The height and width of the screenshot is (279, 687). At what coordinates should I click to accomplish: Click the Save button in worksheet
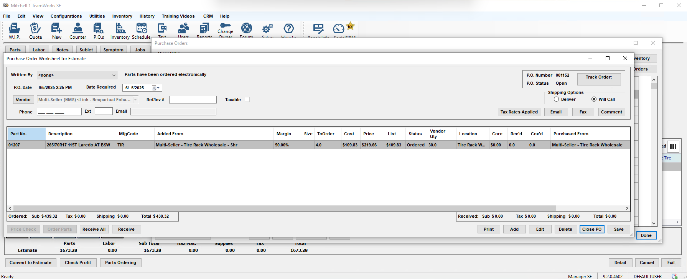(x=619, y=229)
